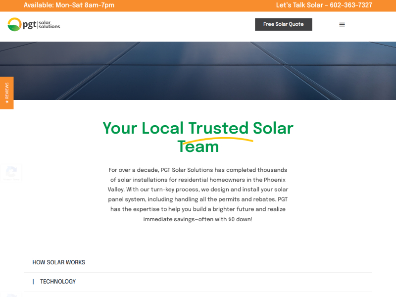Click the yellow underline swoosh under Trusted
Viewport: 396px width, 297px height.
point(218,139)
